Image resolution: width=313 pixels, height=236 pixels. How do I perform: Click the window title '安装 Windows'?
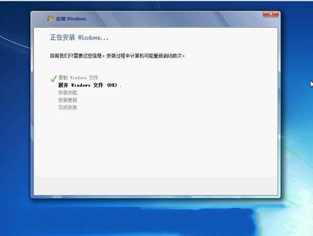[x=71, y=19]
